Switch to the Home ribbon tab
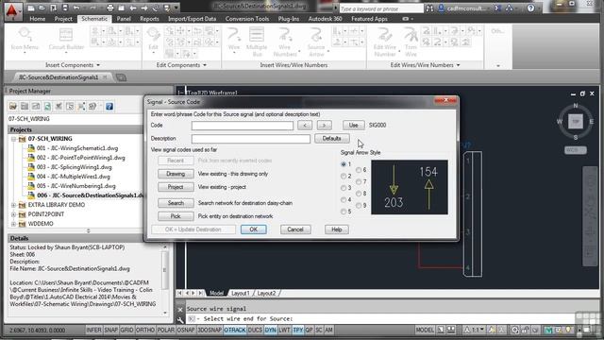Viewport: 604px width, 340px height. [38, 19]
